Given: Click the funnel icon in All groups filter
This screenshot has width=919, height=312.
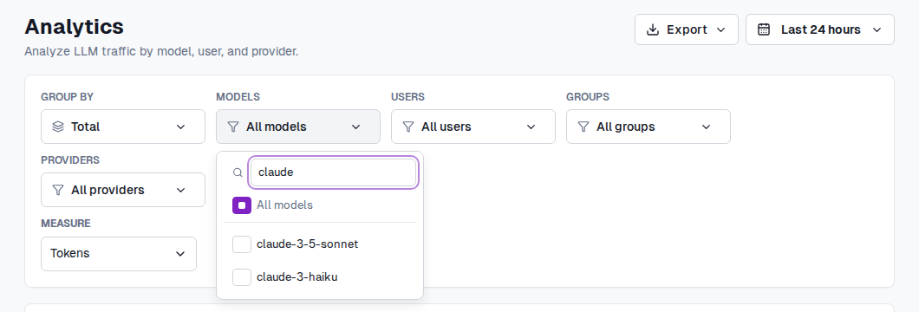Looking at the screenshot, I should pos(583,127).
